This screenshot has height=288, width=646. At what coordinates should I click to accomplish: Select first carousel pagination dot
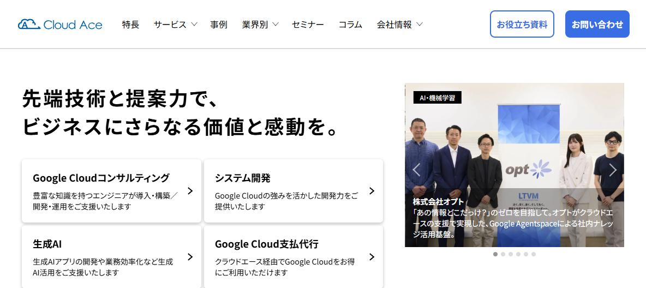[495, 254]
